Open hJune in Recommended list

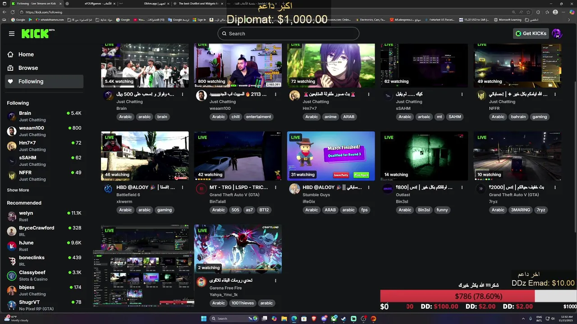click(x=44, y=246)
